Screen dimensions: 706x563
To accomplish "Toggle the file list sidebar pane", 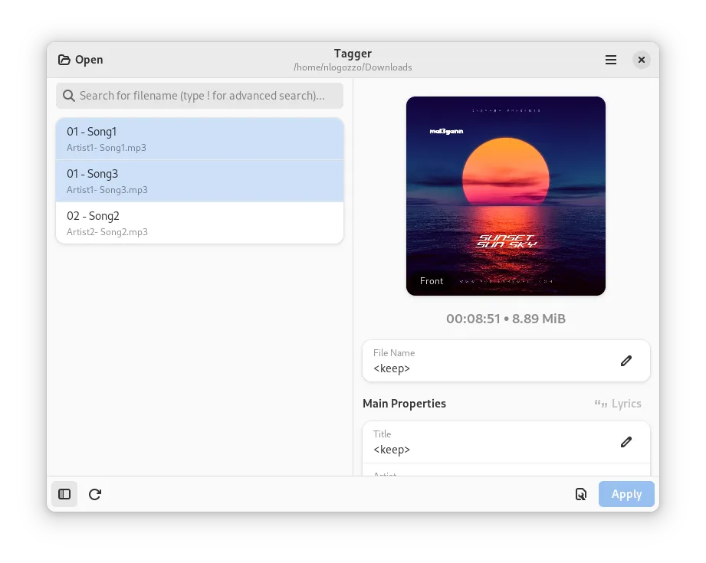I will 64,494.
